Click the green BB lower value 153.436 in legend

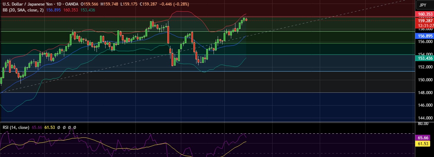tap(87, 10)
